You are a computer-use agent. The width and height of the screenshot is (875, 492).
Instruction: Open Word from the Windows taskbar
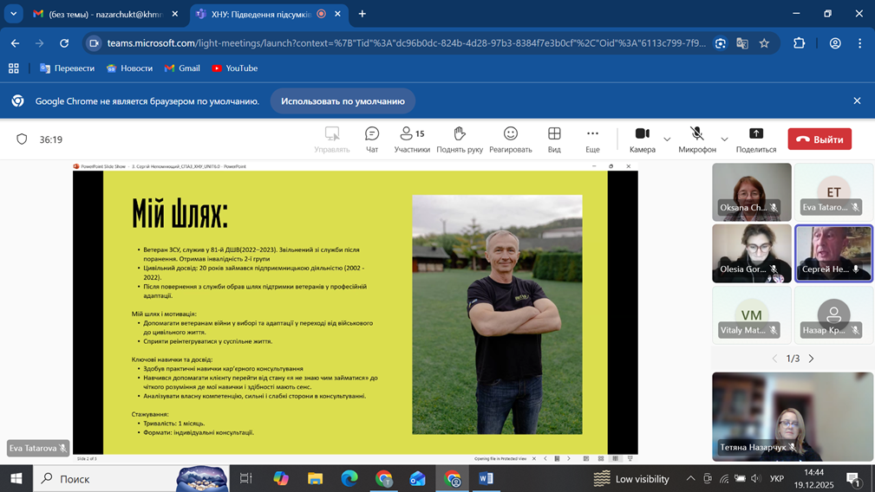[x=486, y=478]
